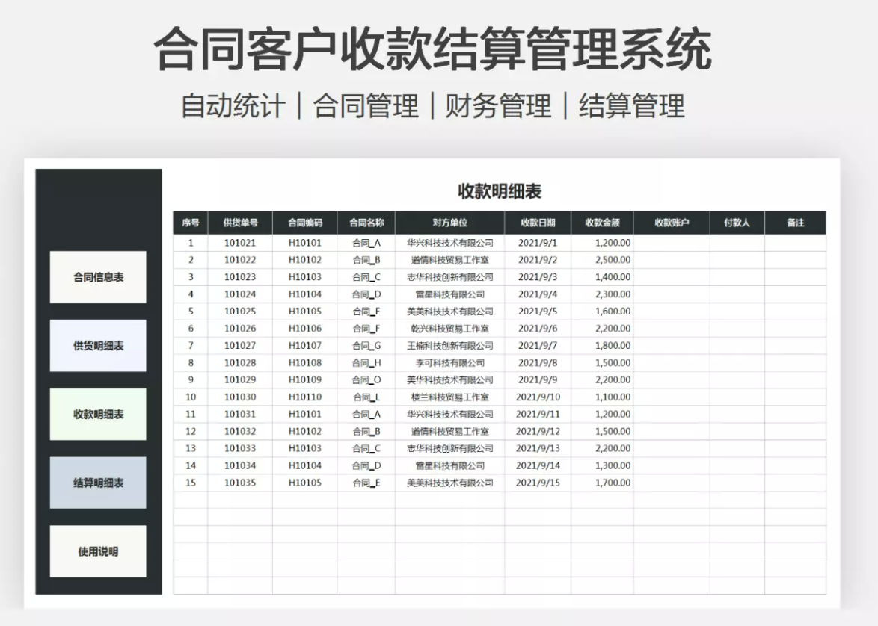This screenshot has width=878, height=626.
Task: Open the 供货明细表 sheet button
Action: tap(98, 346)
